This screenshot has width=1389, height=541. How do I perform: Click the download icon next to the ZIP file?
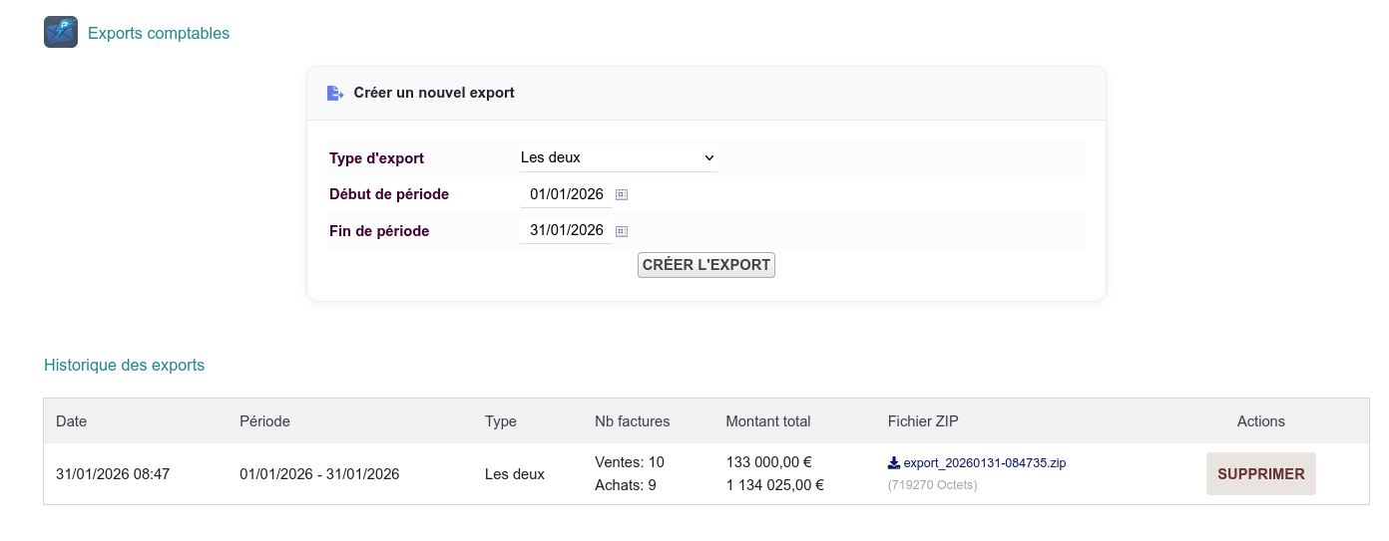pyautogui.click(x=893, y=463)
